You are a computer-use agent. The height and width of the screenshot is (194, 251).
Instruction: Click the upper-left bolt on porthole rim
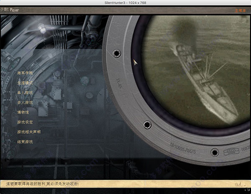coord(116,53)
